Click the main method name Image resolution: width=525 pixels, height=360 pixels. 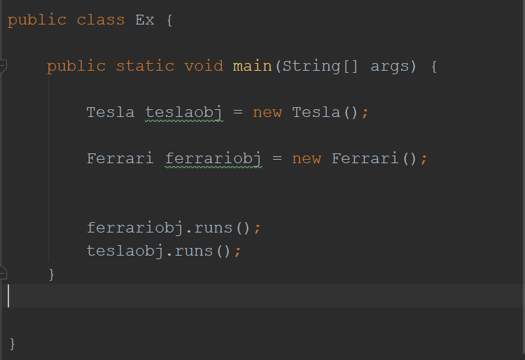[252, 66]
